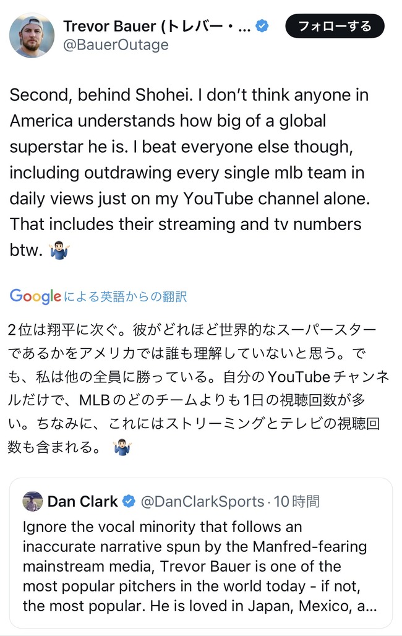Viewport: 402px width, 636px height.
Task: Click Dan Clark's verified checkmark badge
Action: [129, 501]
